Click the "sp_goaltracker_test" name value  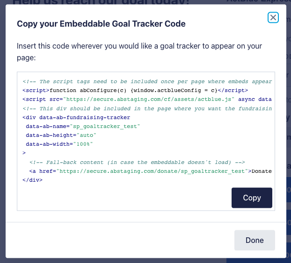click(x=105, y=126)
